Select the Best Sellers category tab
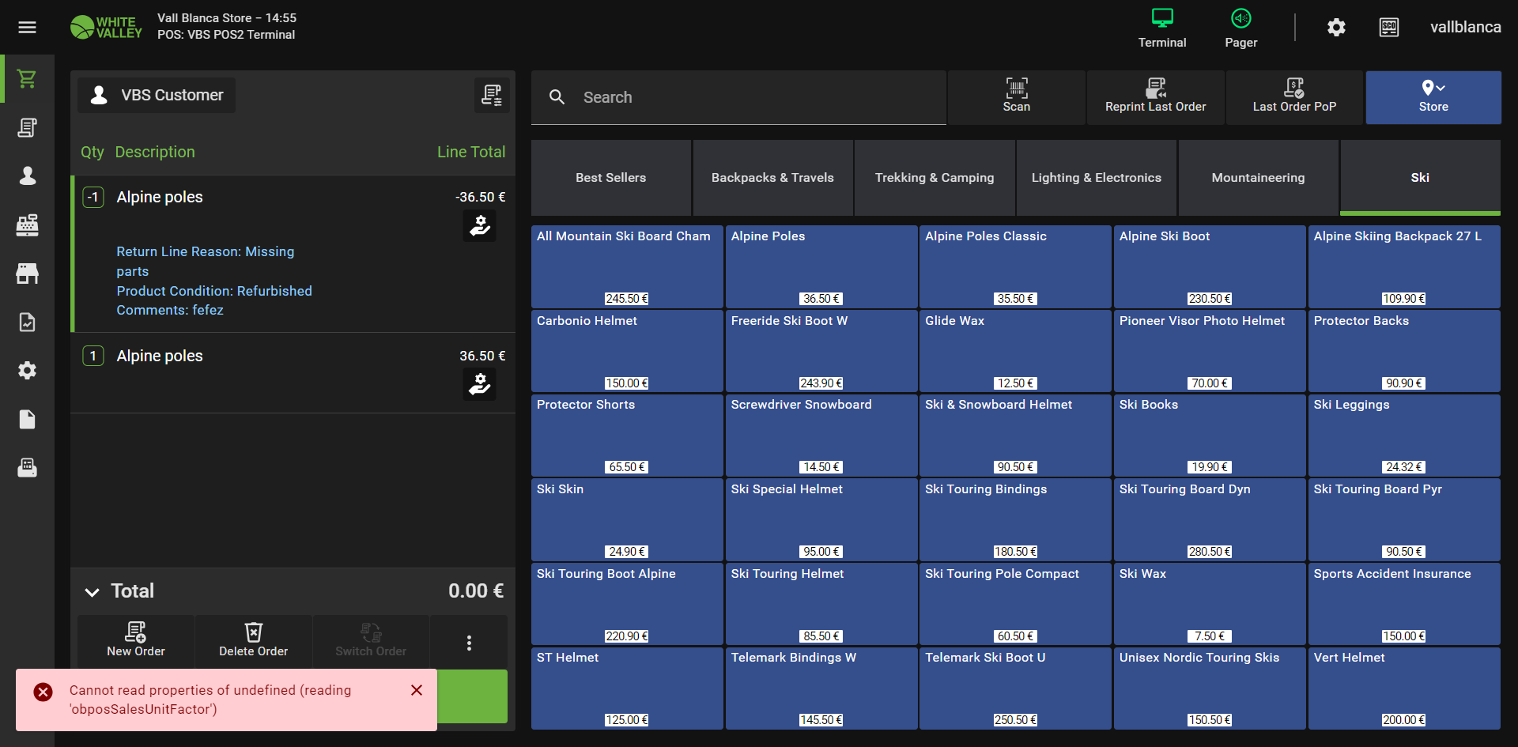This screenshot has width=1518, height=747. 610,178
